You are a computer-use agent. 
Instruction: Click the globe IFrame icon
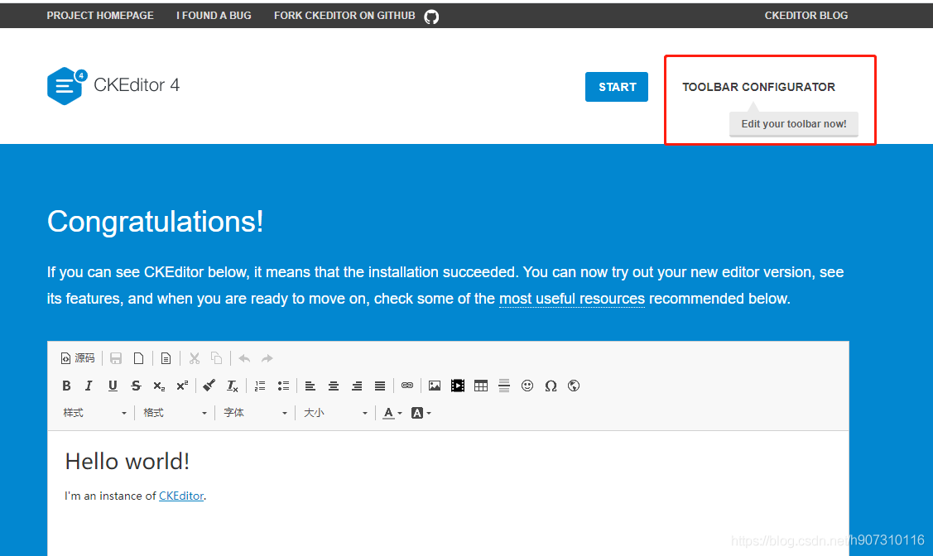click(574, 386)
